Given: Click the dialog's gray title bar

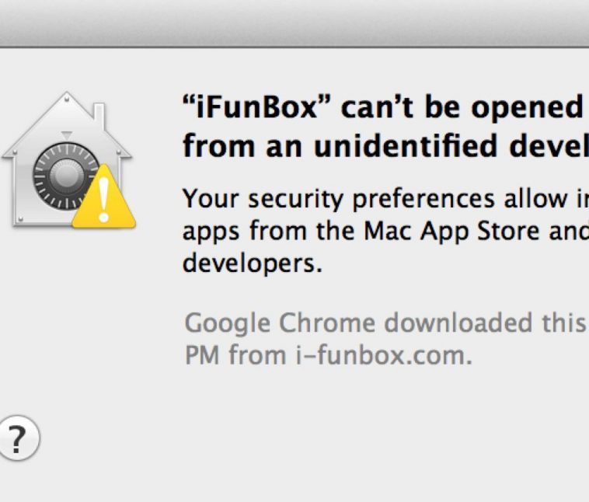Looking at the screenshot, I should 294,23.
